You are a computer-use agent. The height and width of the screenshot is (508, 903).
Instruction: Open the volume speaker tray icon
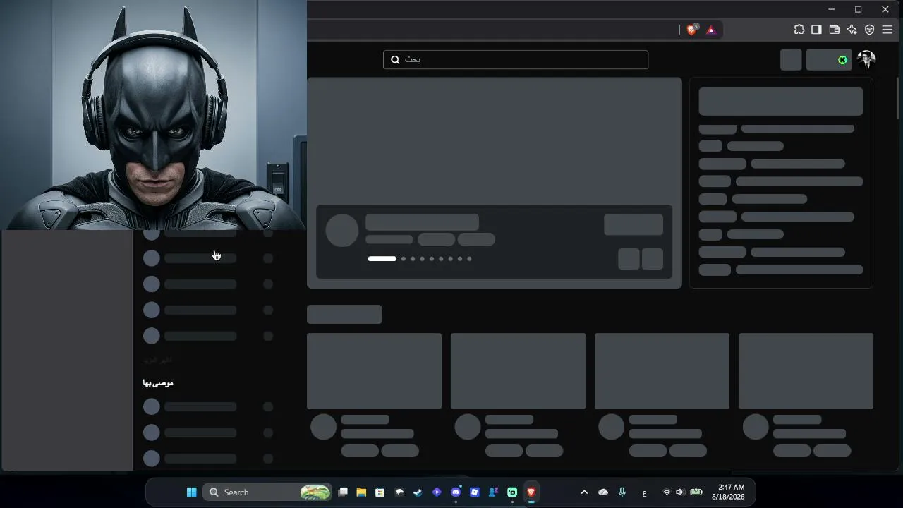pos(680,492)
